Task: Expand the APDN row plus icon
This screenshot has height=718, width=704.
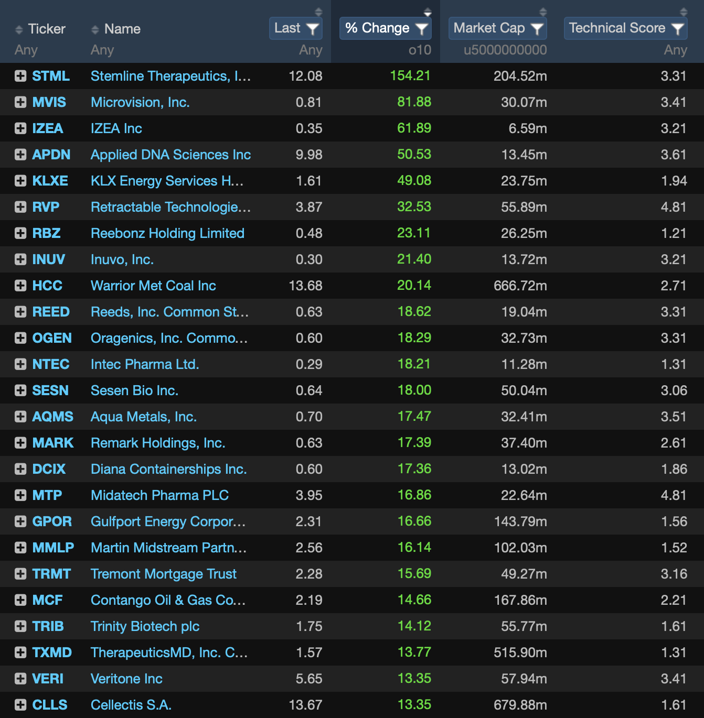Action: (x=20, y=155)
